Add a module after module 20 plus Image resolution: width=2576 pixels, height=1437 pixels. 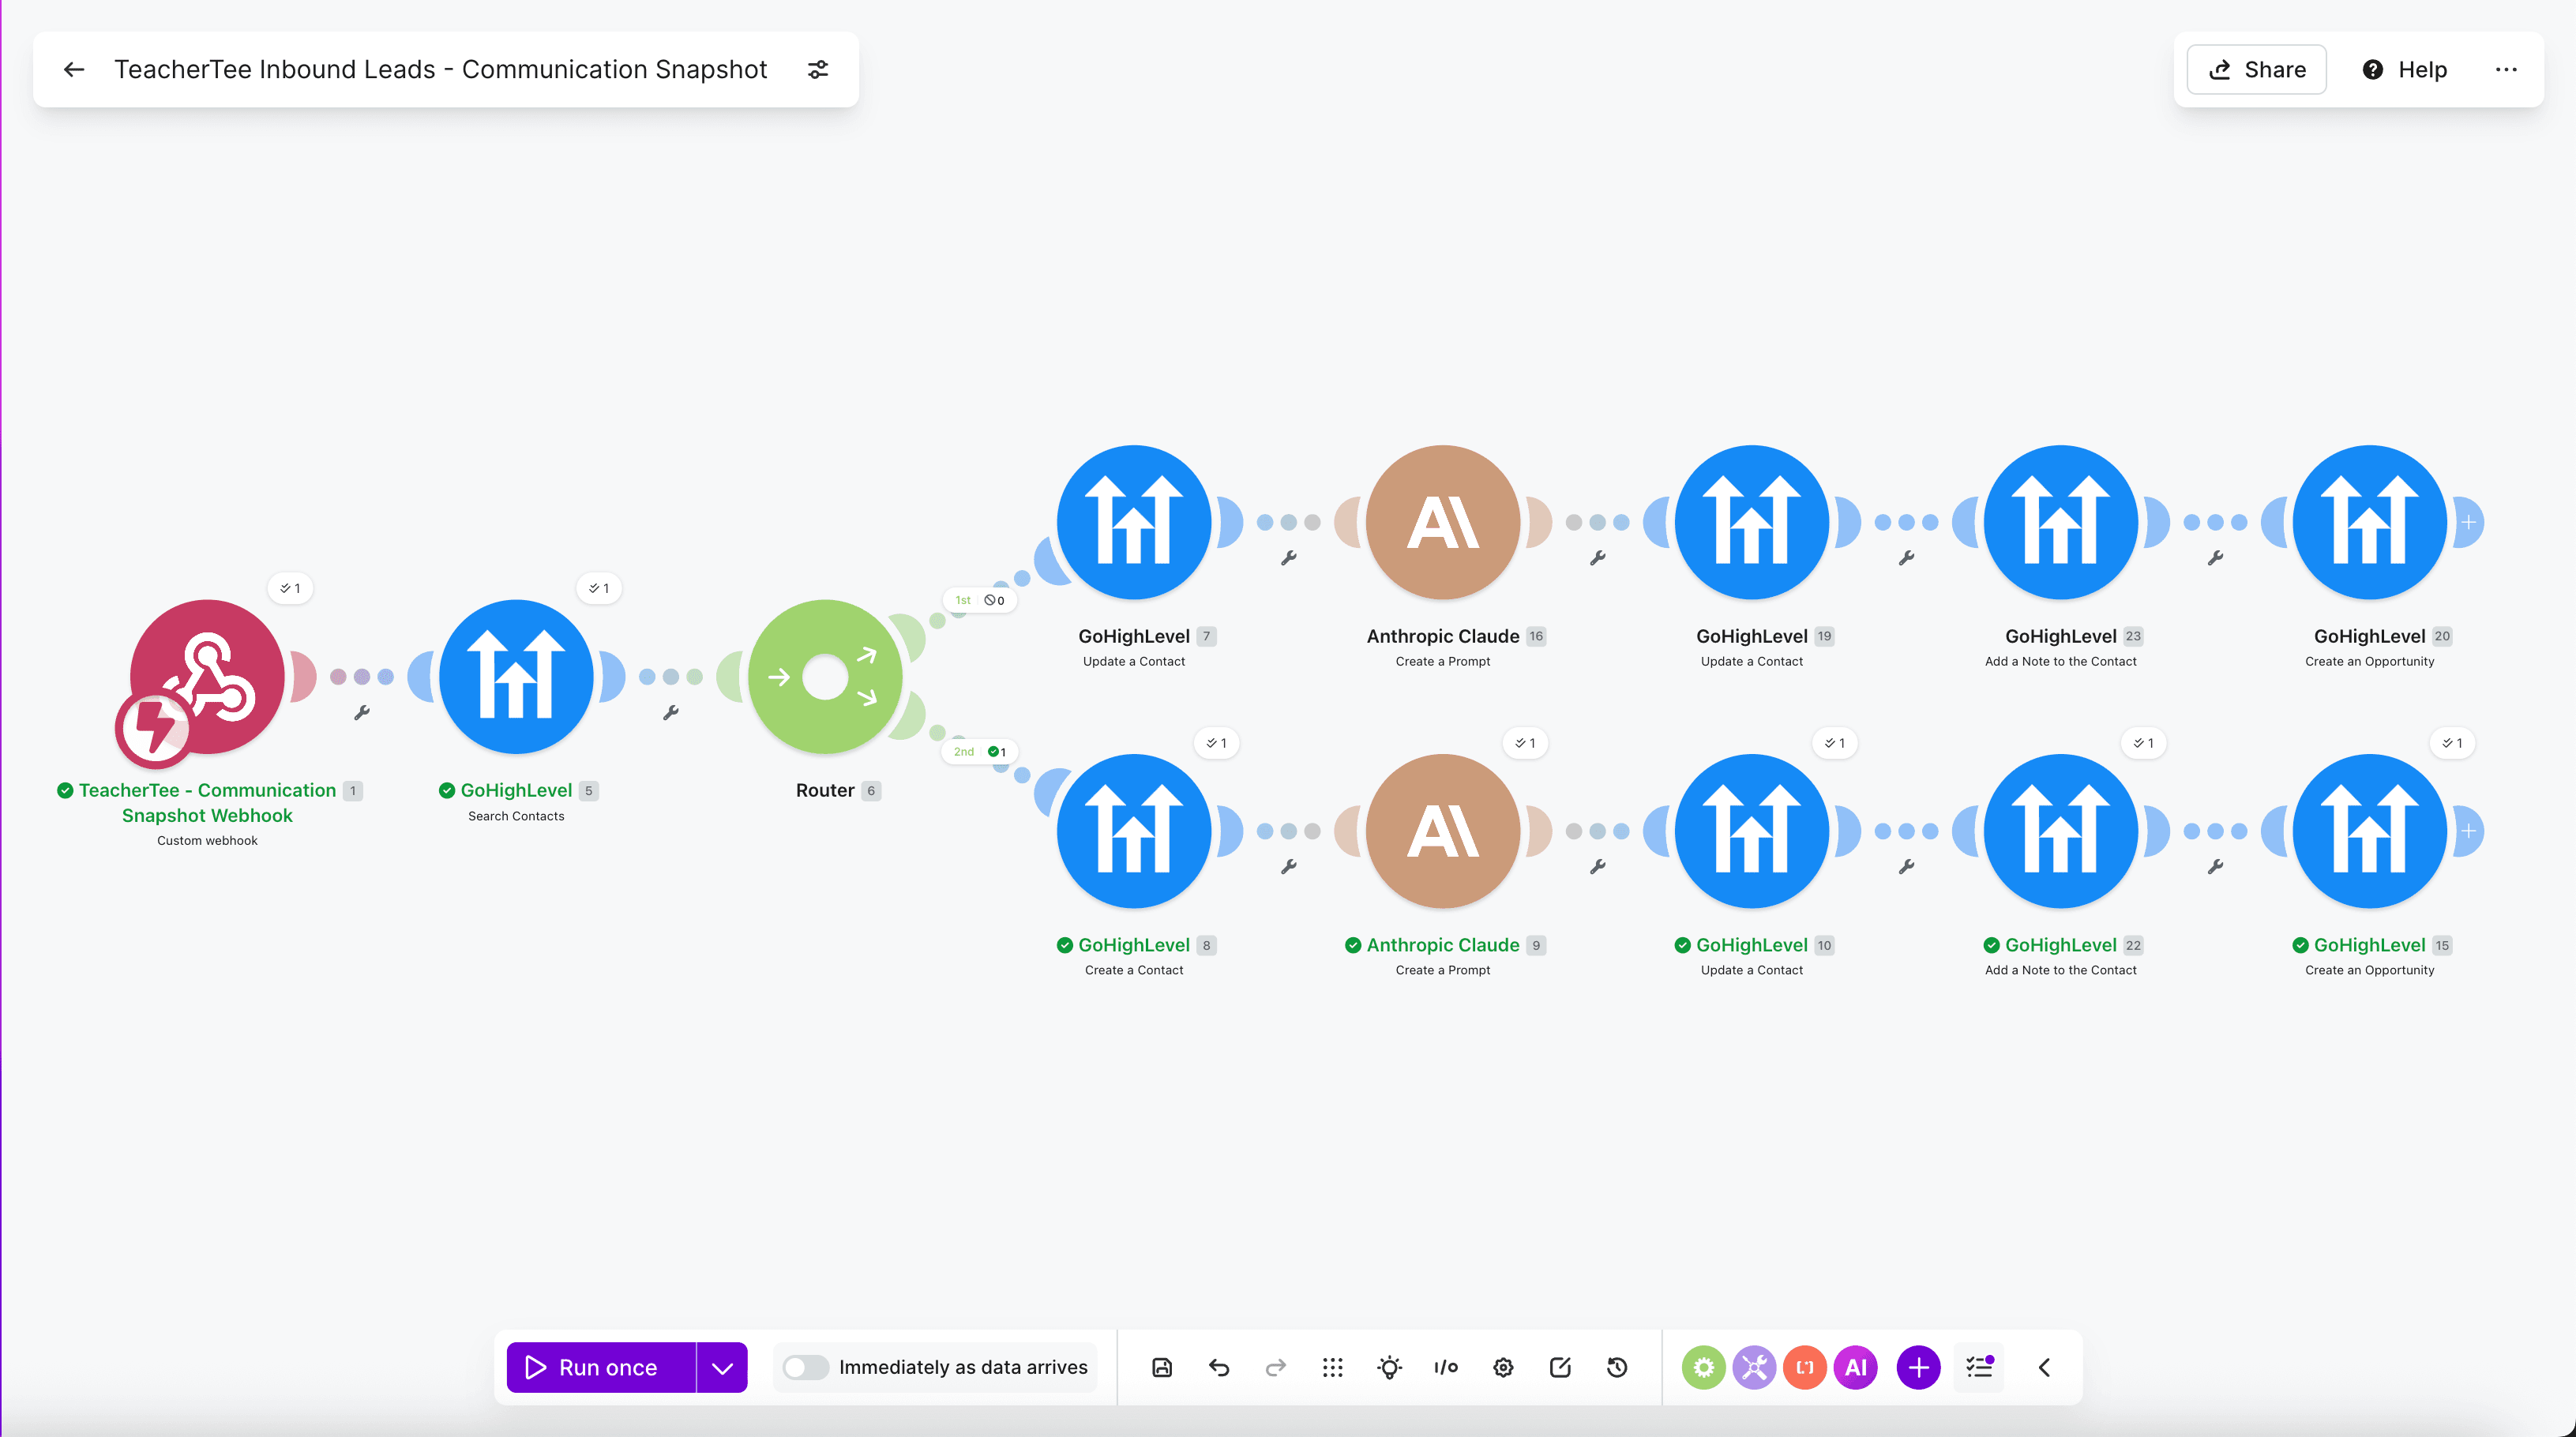click(2469, 522)
